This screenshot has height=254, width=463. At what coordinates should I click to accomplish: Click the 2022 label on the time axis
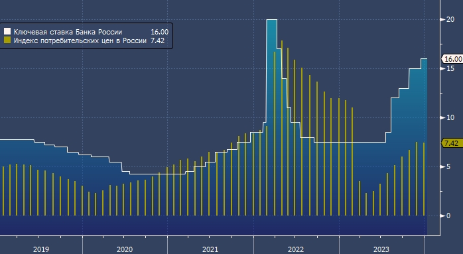296,249
